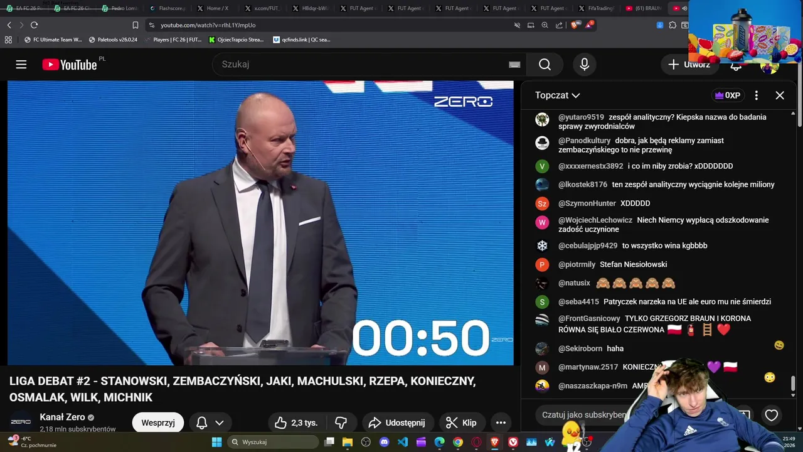803x452 pixels.
Task: Expand the Topczat chat mode dropdown
Action: [x=557, y=95]
